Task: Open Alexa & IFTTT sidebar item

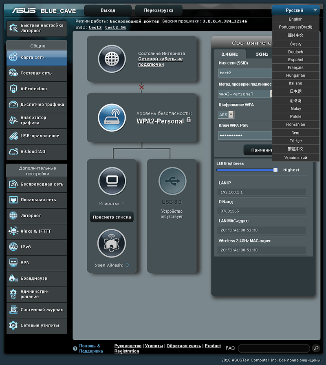Action: (x=37, y=231)
